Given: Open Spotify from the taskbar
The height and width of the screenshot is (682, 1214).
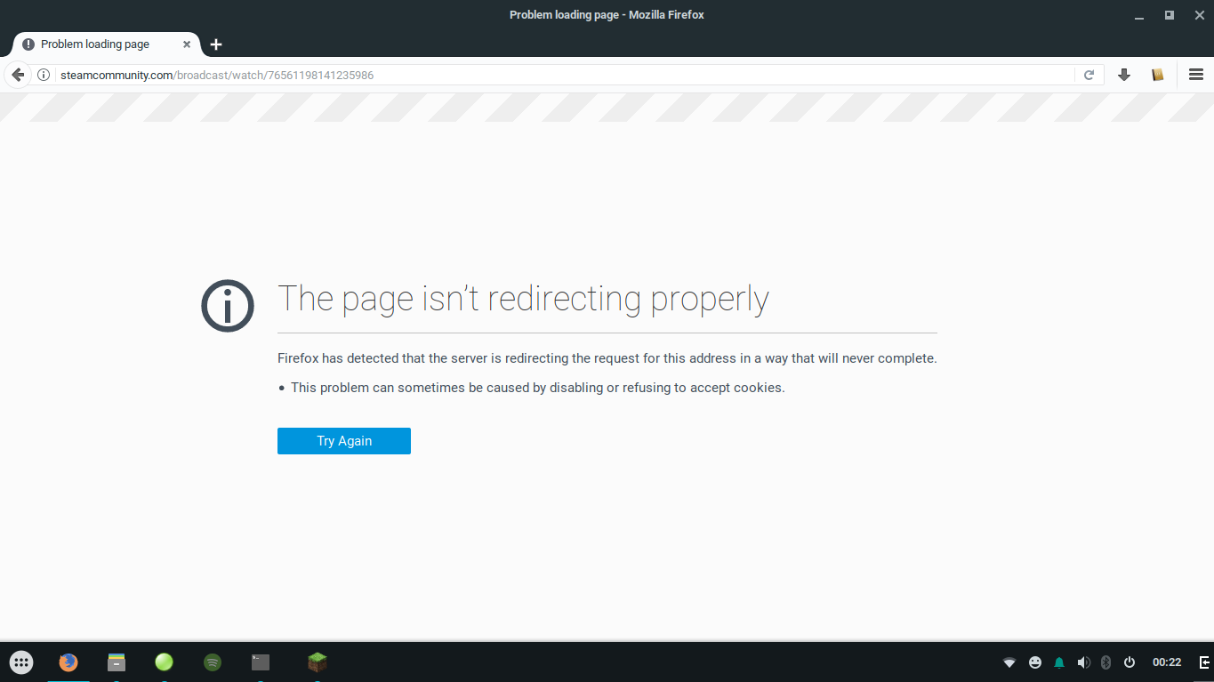Looking at the screenshot, I should tap(212, 662).
